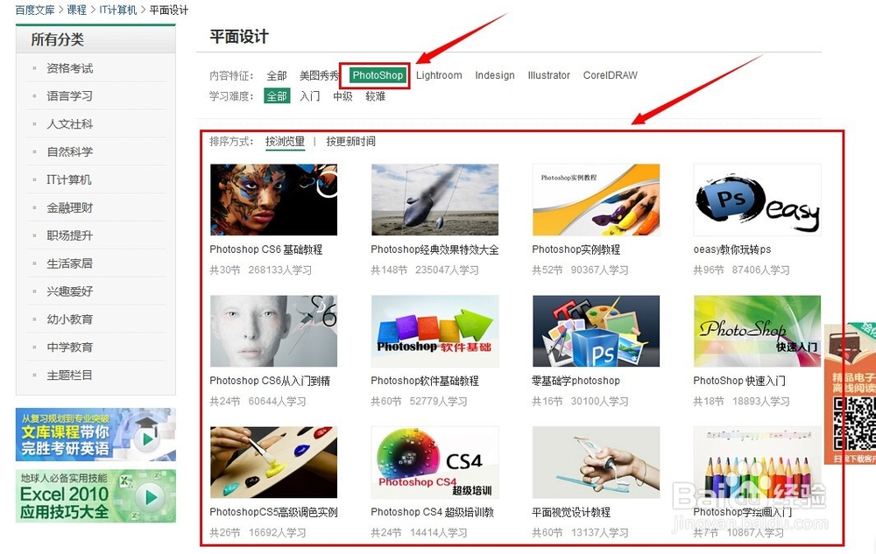Viewport: 876px width, 554px height.
Task: Click Photoshop软件基础教程 title link
Action: click(425, 381)
